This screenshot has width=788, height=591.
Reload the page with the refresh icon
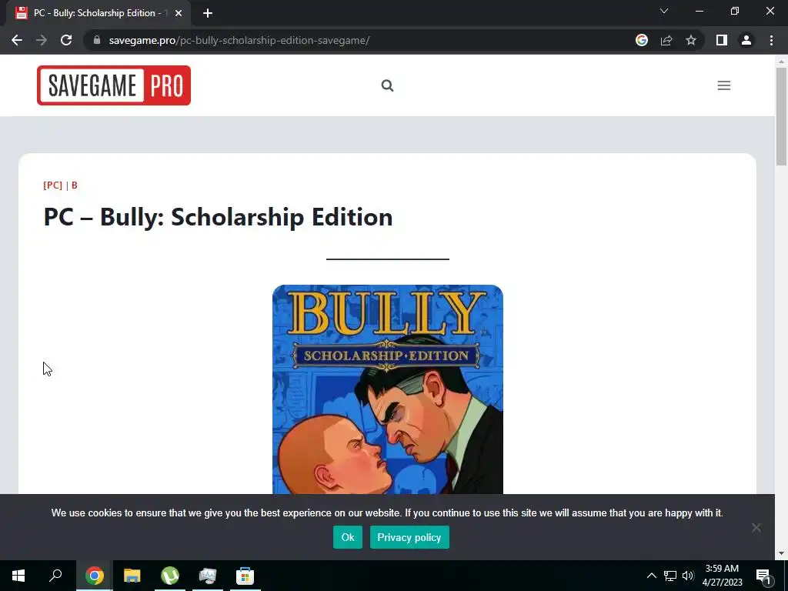(66, 40)
